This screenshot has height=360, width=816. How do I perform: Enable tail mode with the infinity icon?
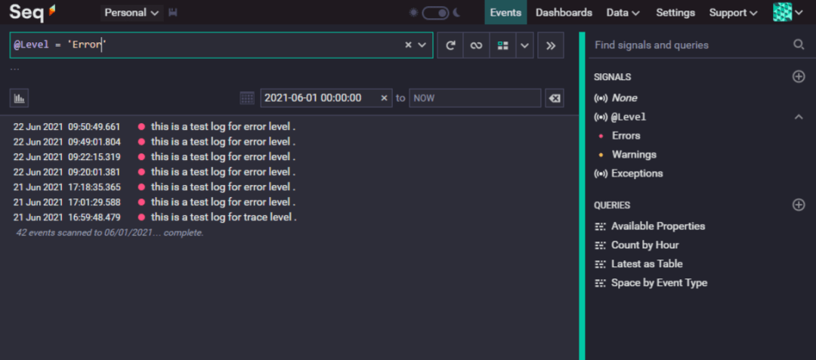(x=476, y=45)
